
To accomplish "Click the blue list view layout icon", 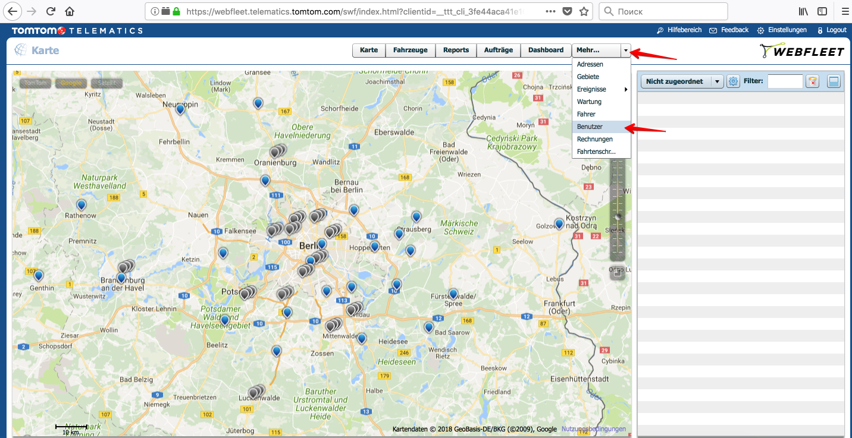I will (x=834, y=81).
